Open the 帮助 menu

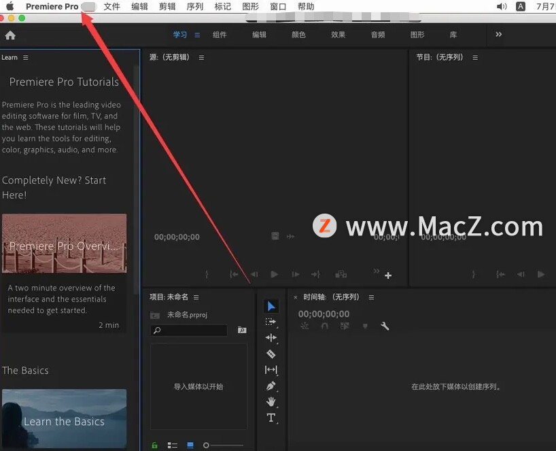coord(306,6)
